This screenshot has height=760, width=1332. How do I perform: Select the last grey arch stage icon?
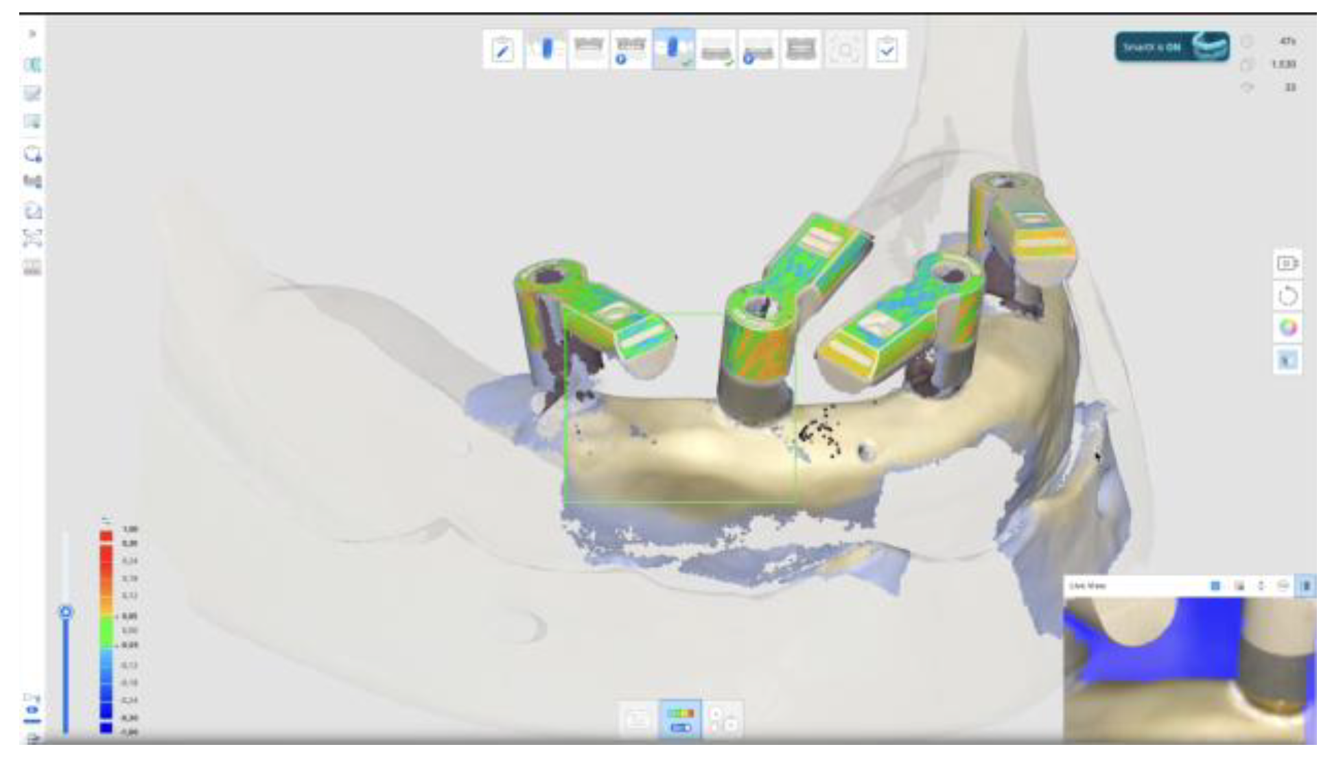(801, 49)
